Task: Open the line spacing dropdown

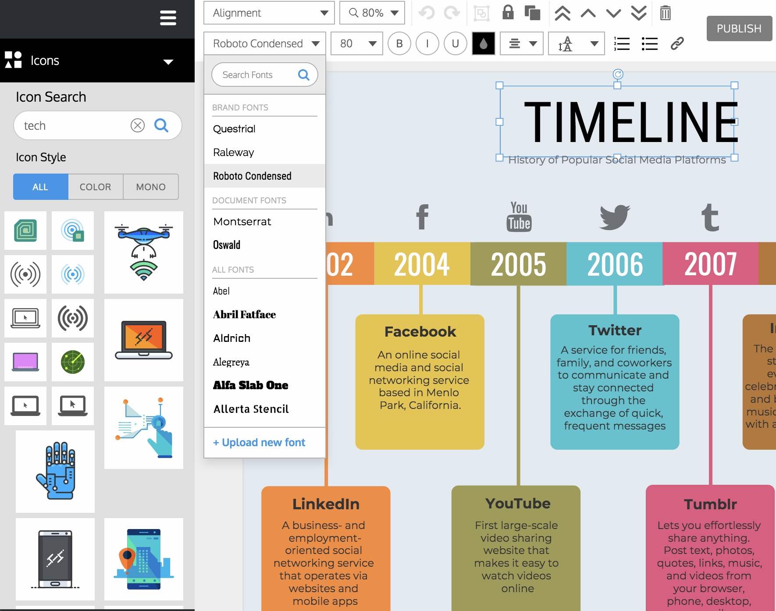Action: point(577,43)
